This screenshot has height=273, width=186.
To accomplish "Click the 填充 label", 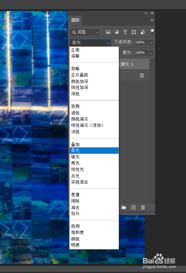I will pyautogui.click(x=127, y=53).
